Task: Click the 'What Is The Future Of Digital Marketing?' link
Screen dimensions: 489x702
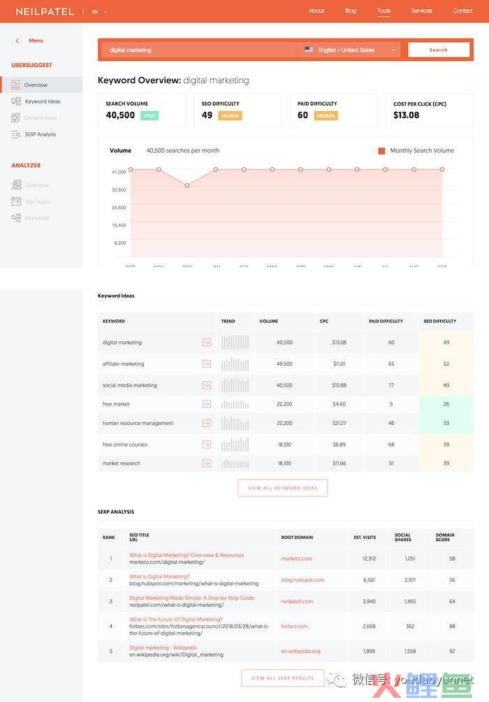Action: 176,619
